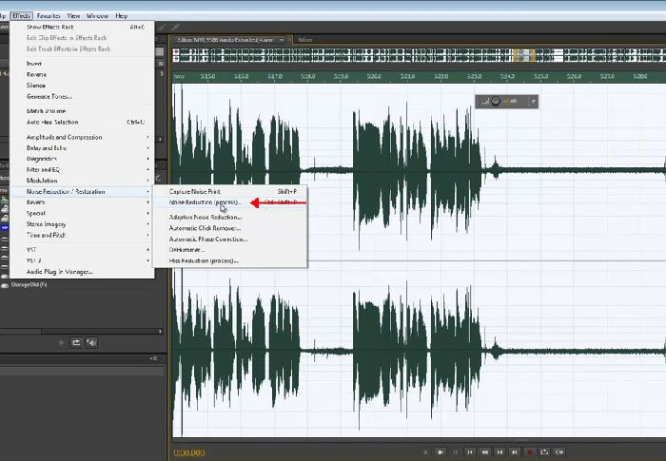Click volume knob on the floating HUD
The width and height of the screenshot is (666, 461).
[496, 101]
